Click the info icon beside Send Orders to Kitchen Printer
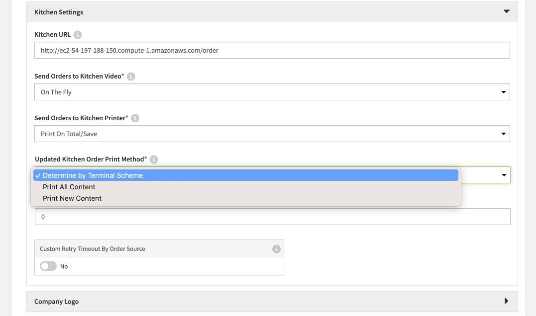This screenshot has height=316, width=536. [x=135, y=118]
